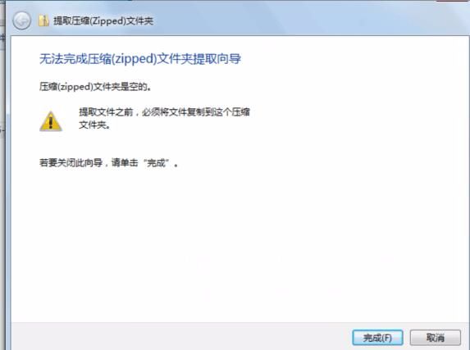Click the wrapped warning line 文件夹。
Screen dimensions: 470x350
(94, 125)
